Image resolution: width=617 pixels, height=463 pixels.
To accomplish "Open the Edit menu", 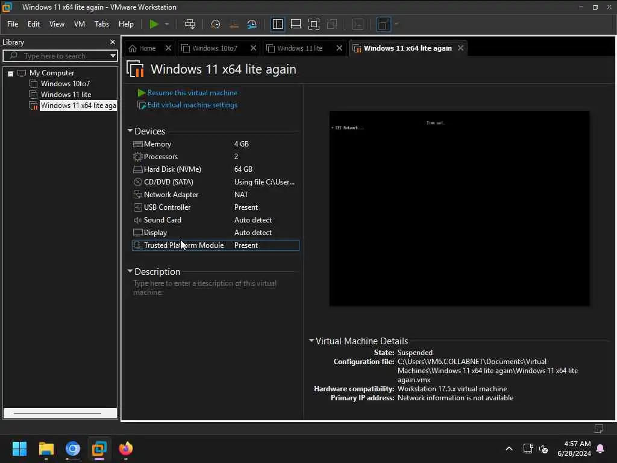I will 34,24.
